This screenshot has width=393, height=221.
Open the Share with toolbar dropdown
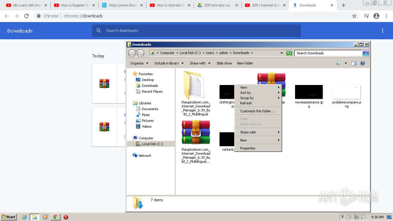[x=200, y=63]
